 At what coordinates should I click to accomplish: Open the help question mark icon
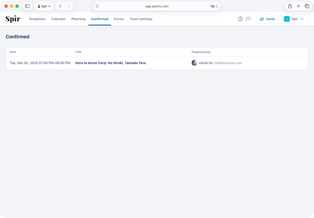pyautogui.click(x=240, y=19)
